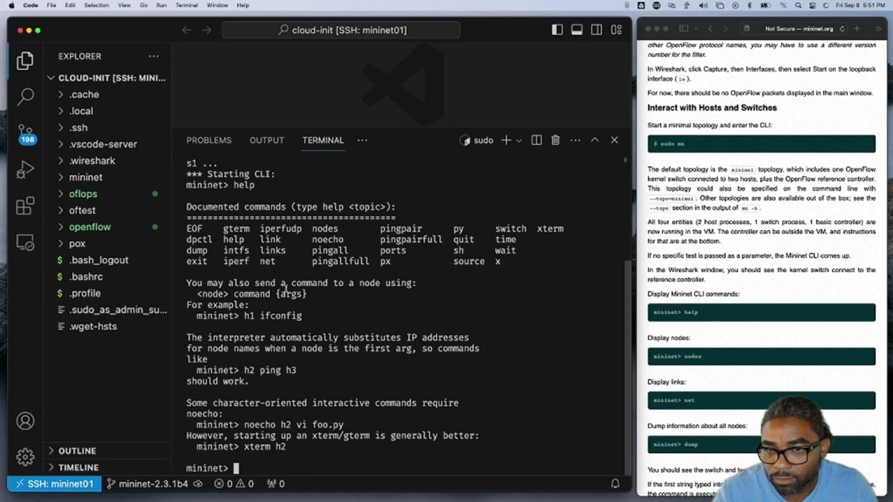893x502 pixels.
Task: Kill the terminal with trash icon
Action: (555, 140)
